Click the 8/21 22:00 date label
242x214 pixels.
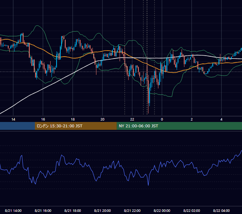[x=132, y=210]
